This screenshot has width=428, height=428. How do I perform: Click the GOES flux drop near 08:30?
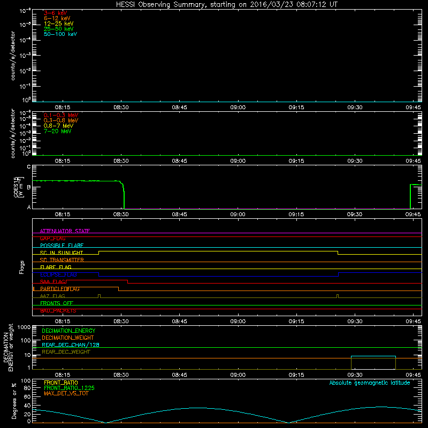click(124, 195)
